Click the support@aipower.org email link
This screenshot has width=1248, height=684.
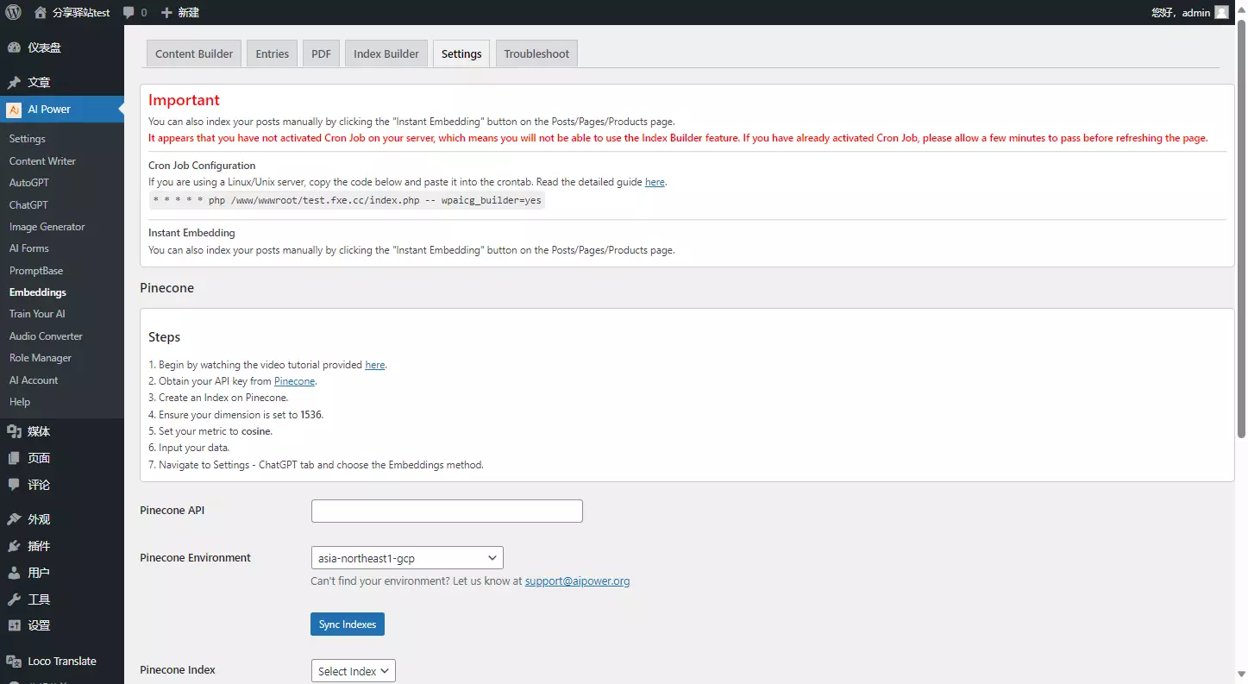click(577, 581)
